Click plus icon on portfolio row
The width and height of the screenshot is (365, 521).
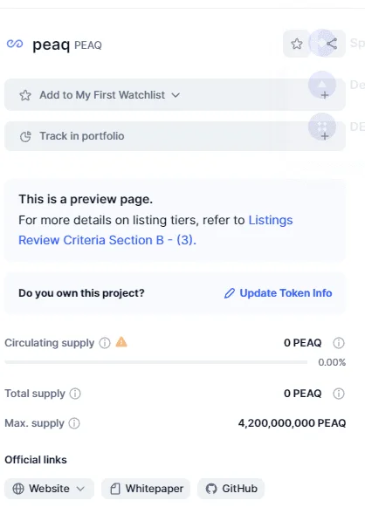325,136
